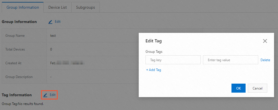
Task: Click the Group Description label cell
Action: [x=24, y=77]
